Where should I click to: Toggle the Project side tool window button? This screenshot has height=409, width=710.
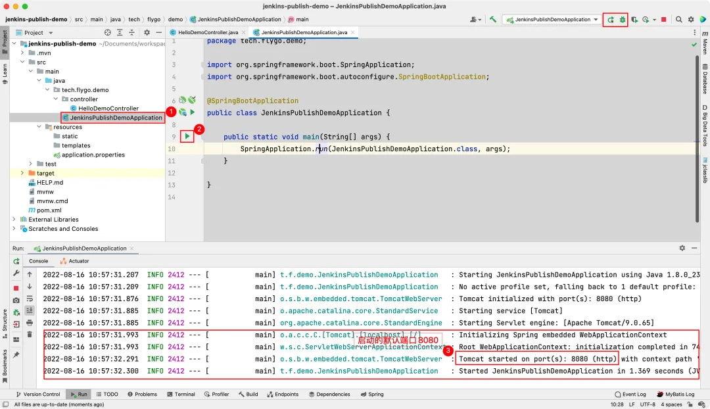coord(5,41)
